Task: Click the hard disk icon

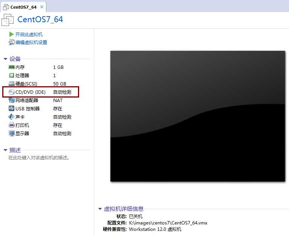Action: pos(11,84)
